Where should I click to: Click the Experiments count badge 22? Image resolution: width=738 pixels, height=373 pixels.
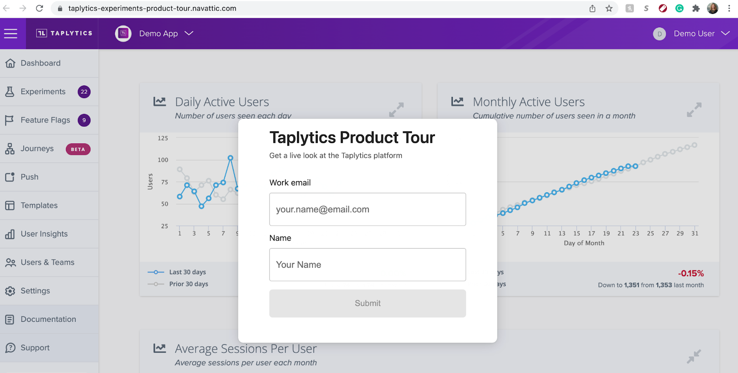coord(84,92)
